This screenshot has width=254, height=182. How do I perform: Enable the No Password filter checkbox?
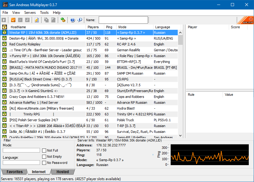44,163
